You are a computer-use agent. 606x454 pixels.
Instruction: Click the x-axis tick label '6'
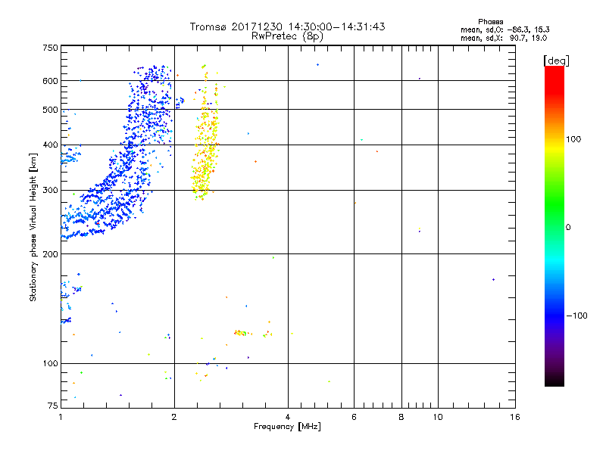tap(354, 417)
